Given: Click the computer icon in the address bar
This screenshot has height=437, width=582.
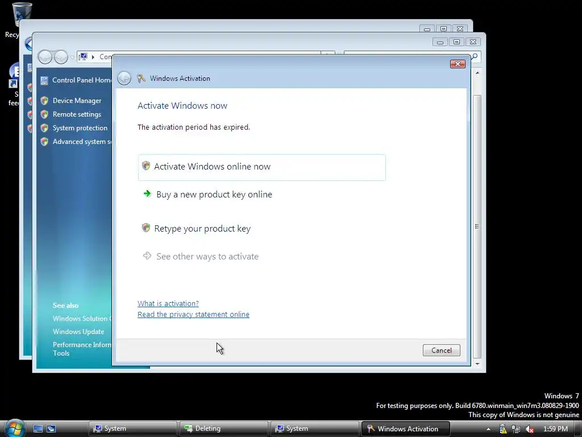Looking at the screenshot, I should click(83, 56).
